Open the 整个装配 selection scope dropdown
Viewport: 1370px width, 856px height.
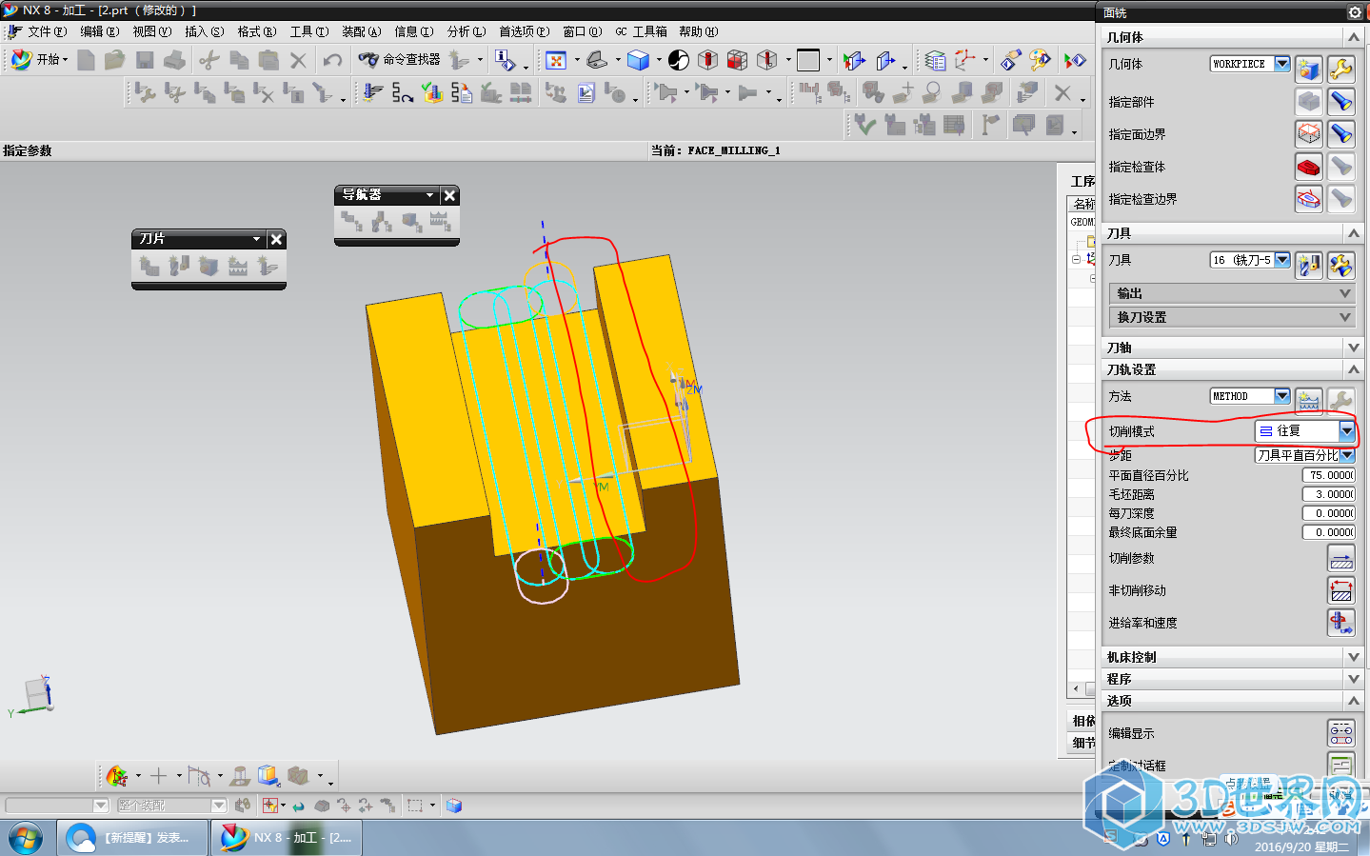(x=218, y=806)
